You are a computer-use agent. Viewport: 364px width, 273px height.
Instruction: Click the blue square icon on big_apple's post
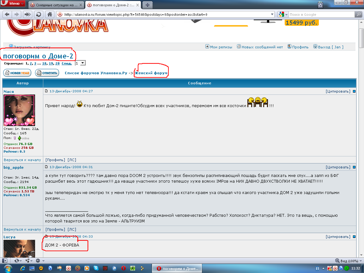(354, 167)
